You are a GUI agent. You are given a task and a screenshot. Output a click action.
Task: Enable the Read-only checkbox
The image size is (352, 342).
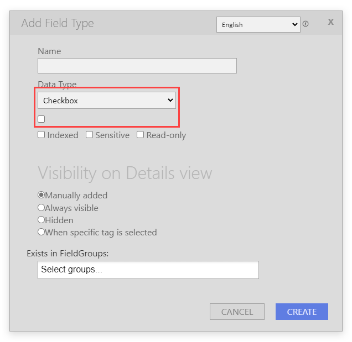pyautogui.click(x=141, y=135)
